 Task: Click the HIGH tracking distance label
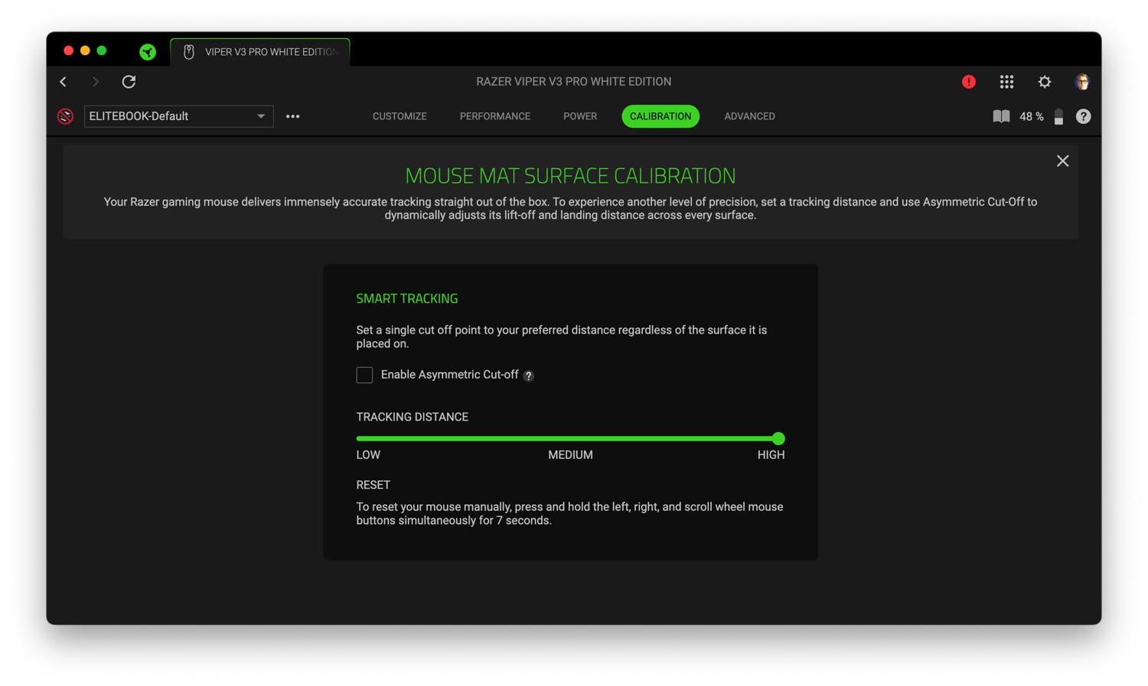coord(771,455)
